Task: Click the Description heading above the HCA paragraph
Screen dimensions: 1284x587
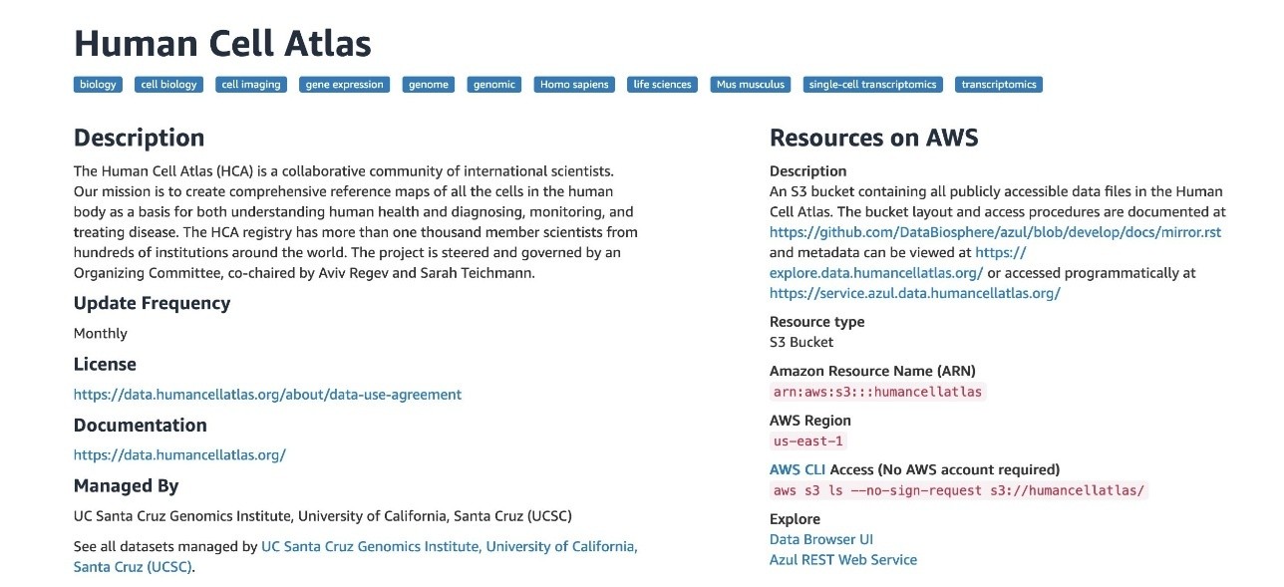Action: pyautogui.click(x=140, y=138)
